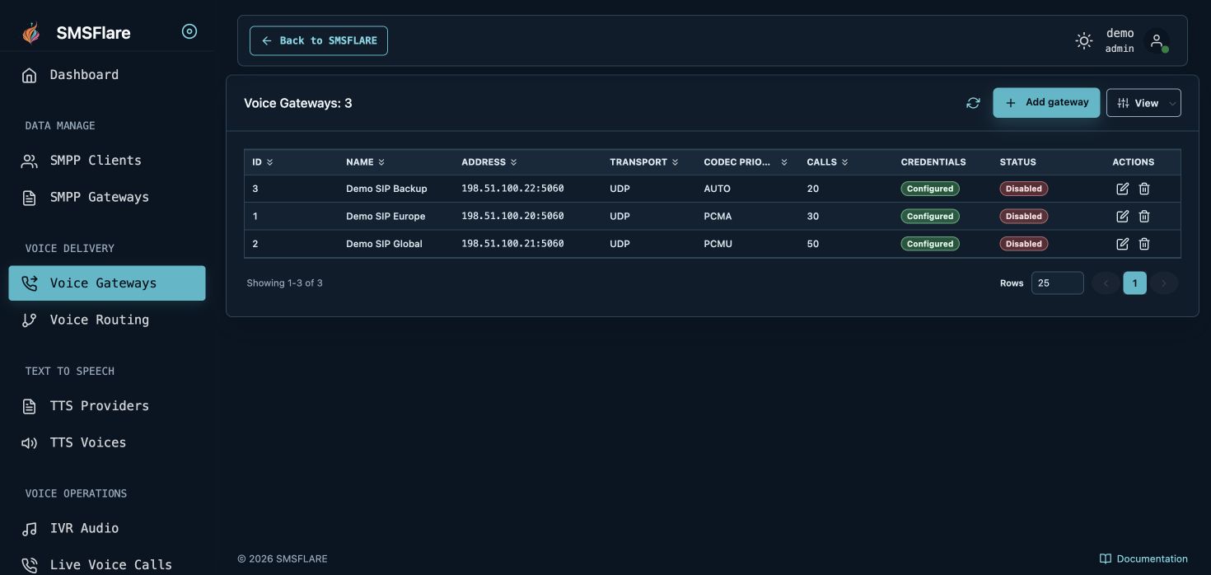The height and width of the screenshot is (575, 1211).
Task: Toggle light/dark theme sun icon
Action: tap(1084, 40)
